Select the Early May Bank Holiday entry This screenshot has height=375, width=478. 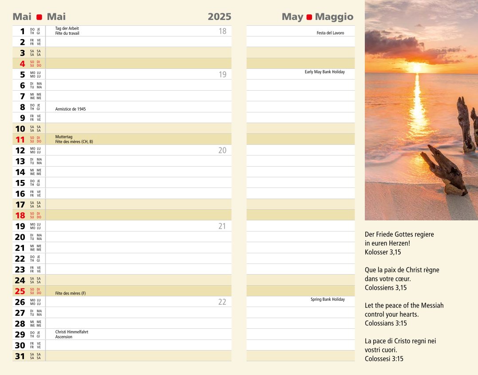click(324, 72)
